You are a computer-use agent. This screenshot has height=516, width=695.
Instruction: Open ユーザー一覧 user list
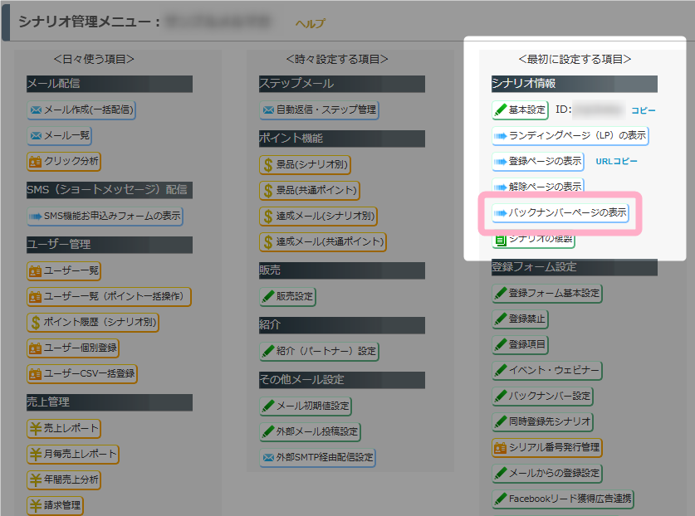64,270
